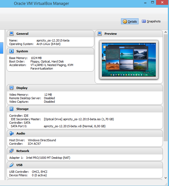Switch to the Snapshots view
169x186 pixels.
(x=151, y=21)
